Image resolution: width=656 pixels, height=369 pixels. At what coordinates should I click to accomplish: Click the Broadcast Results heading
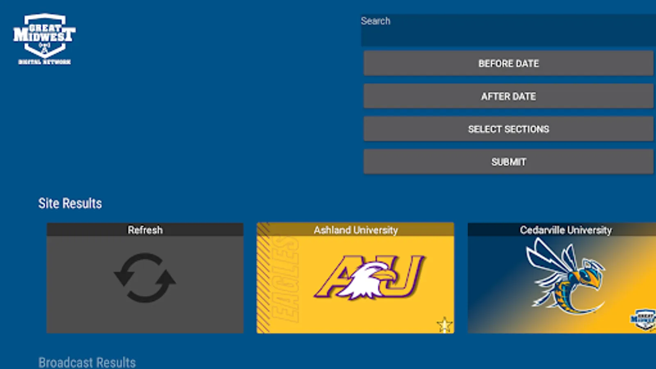click(x=87, y=362)
